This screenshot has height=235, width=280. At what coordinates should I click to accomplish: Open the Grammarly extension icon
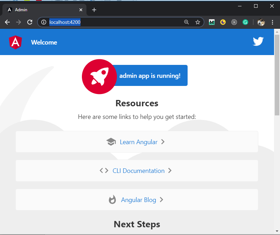click(x=245, y=22)
